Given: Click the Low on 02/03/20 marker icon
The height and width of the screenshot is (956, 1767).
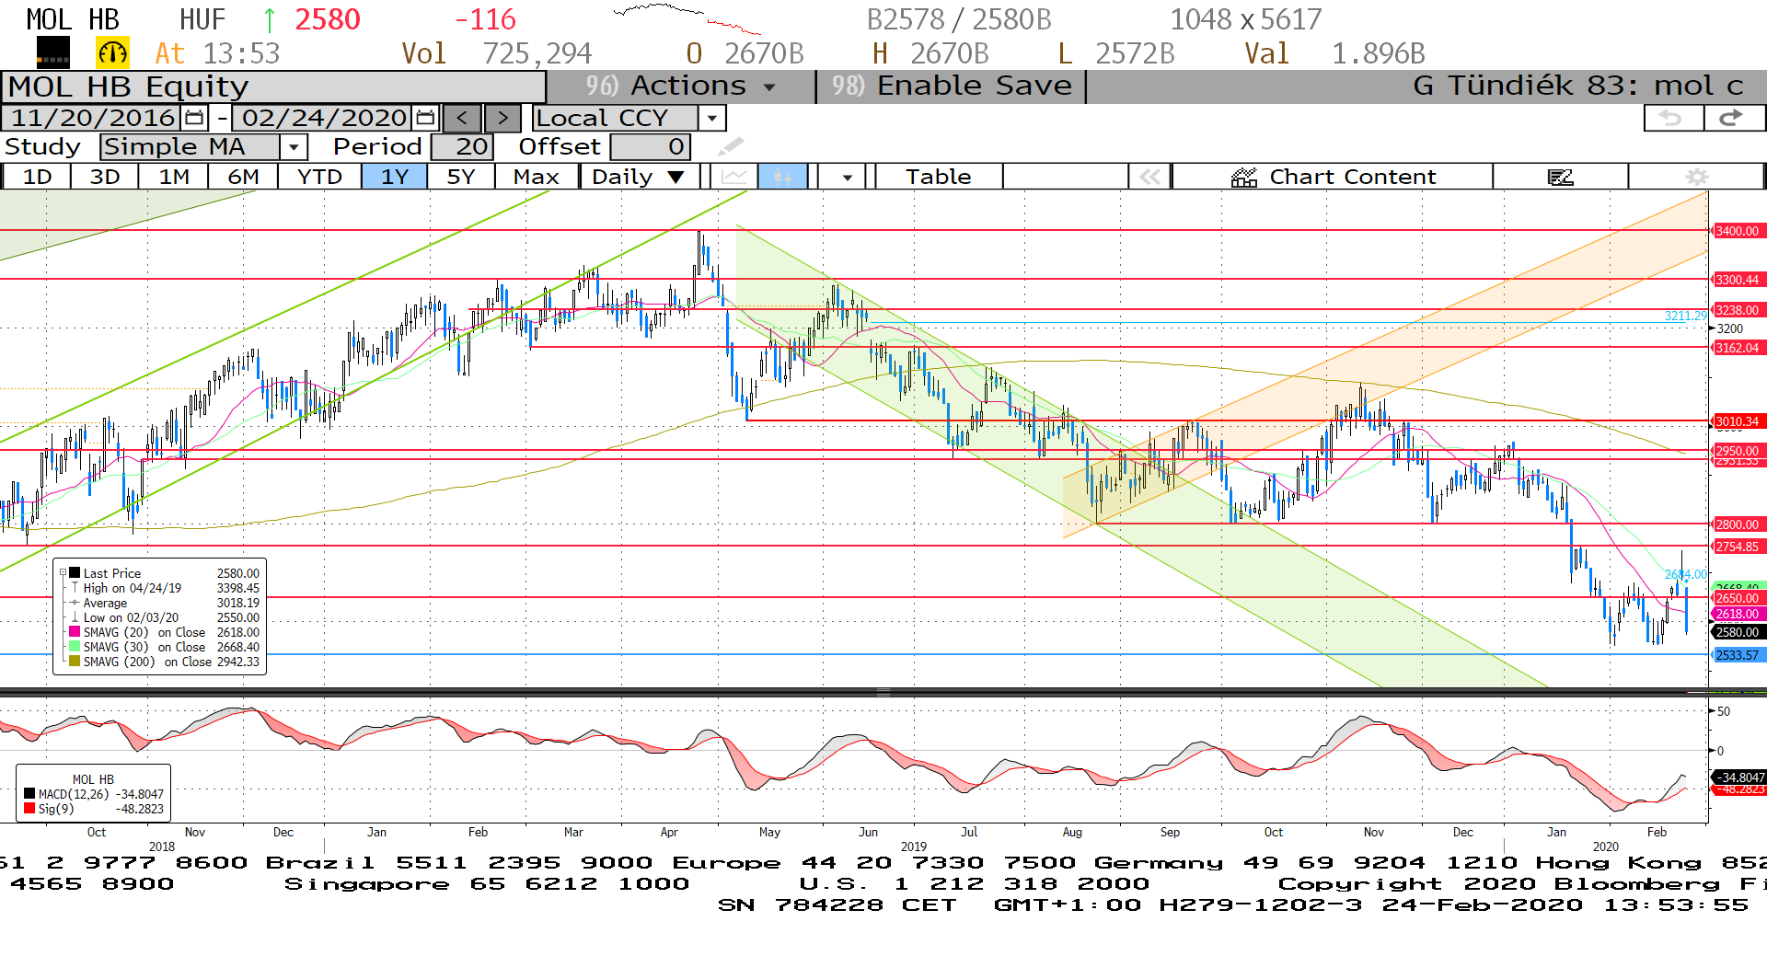Looking at the screenshot, I should [75, 617].
